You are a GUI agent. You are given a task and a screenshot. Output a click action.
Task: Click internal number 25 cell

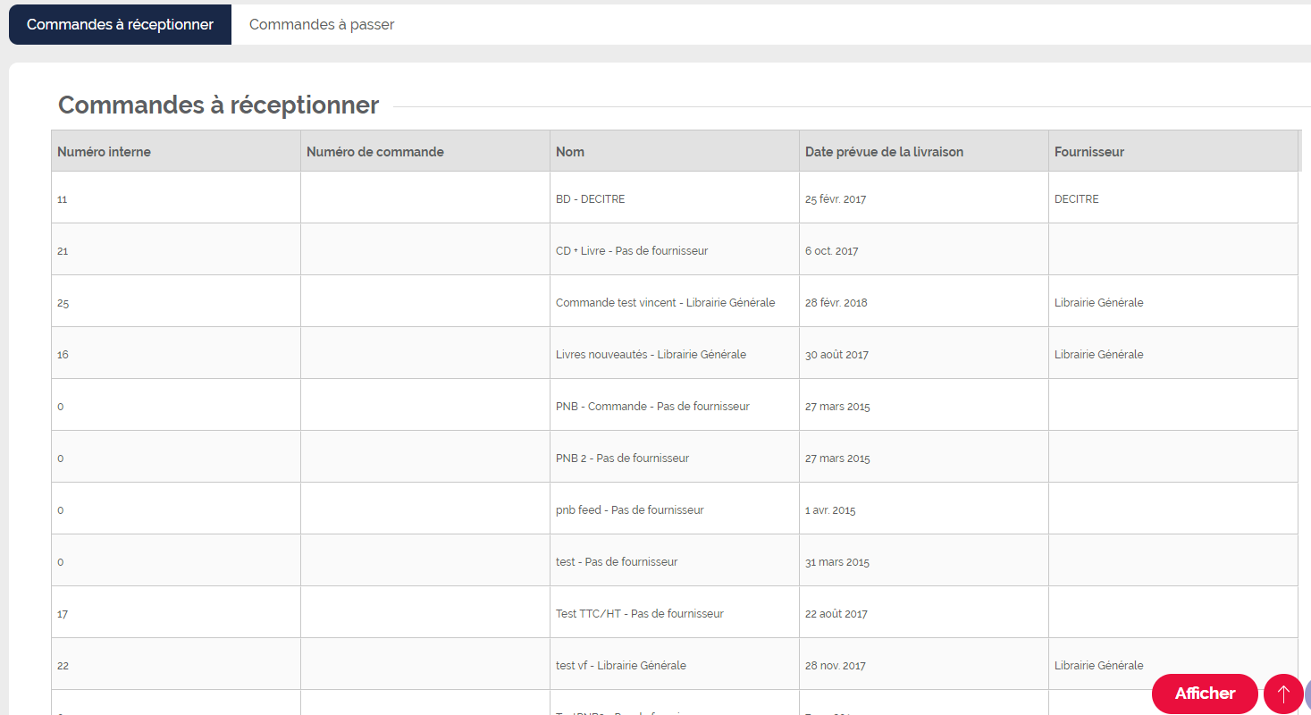tap(176, 301)
